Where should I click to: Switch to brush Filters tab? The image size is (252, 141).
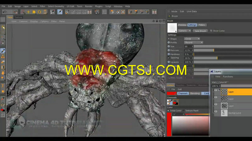pyautogui.click(x=202, y=25)
